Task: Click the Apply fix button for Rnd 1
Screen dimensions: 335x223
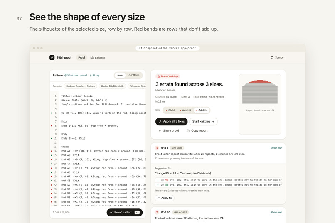Action: click(x=164, y=198)
